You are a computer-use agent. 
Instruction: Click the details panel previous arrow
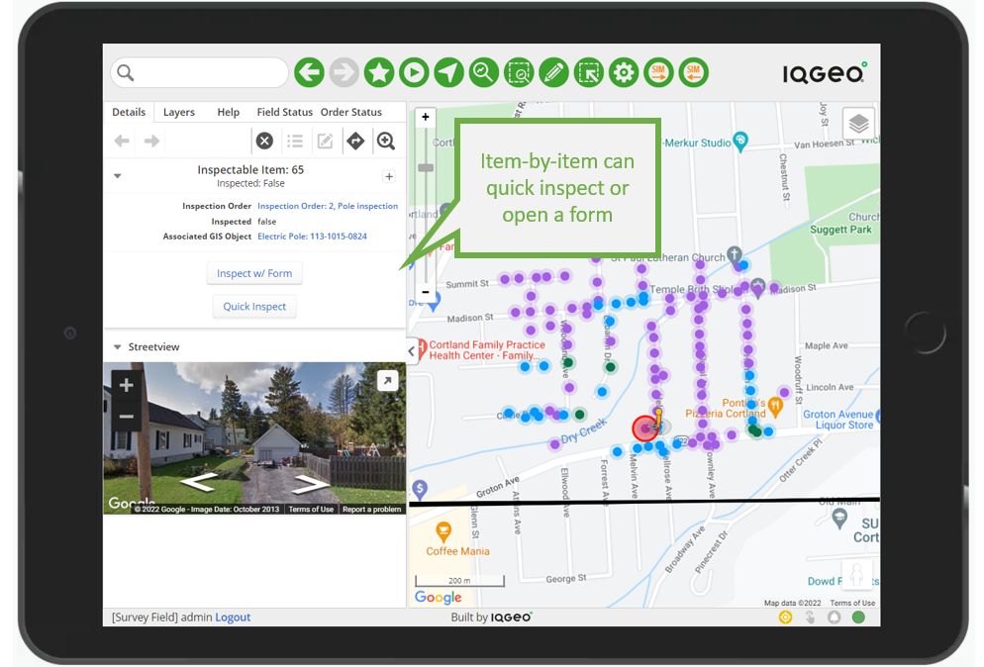122,142
